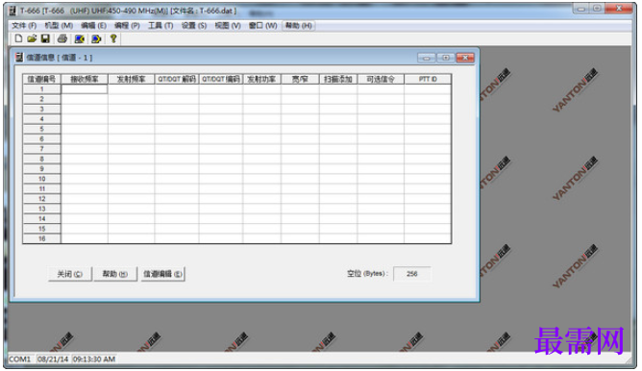Viewport: 642px width, 371px height.
Task: Select channel row number 13
Action: click(x=41, y=209)
